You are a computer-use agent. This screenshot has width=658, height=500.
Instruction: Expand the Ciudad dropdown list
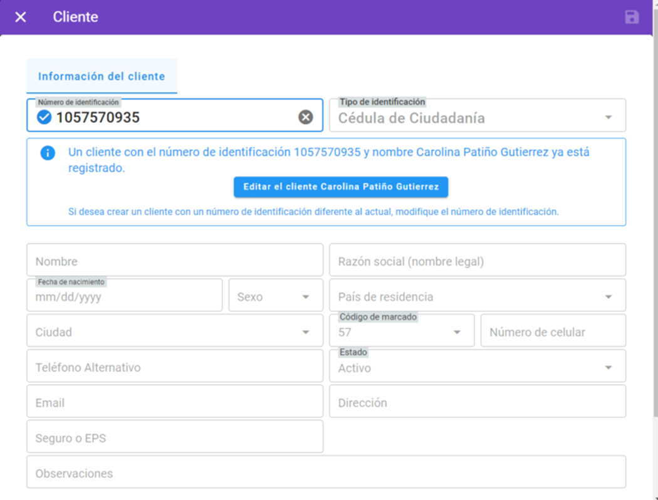point(175,331)
